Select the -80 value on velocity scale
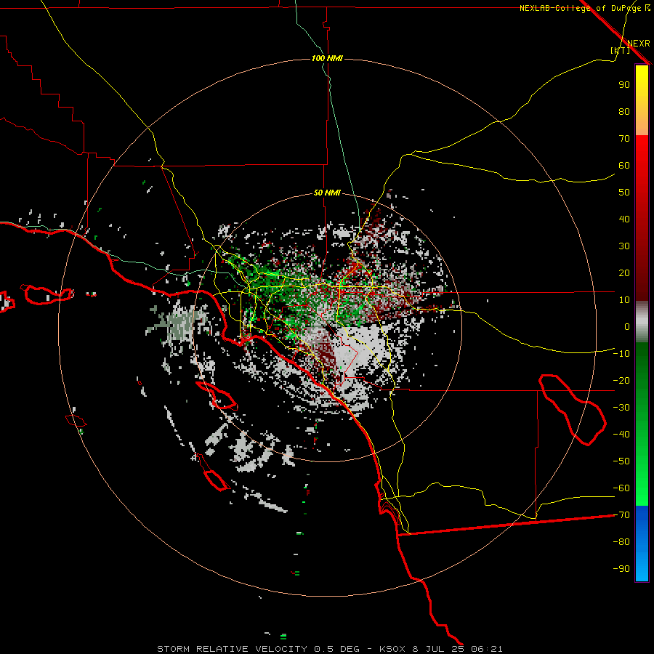 pos(621,542)
